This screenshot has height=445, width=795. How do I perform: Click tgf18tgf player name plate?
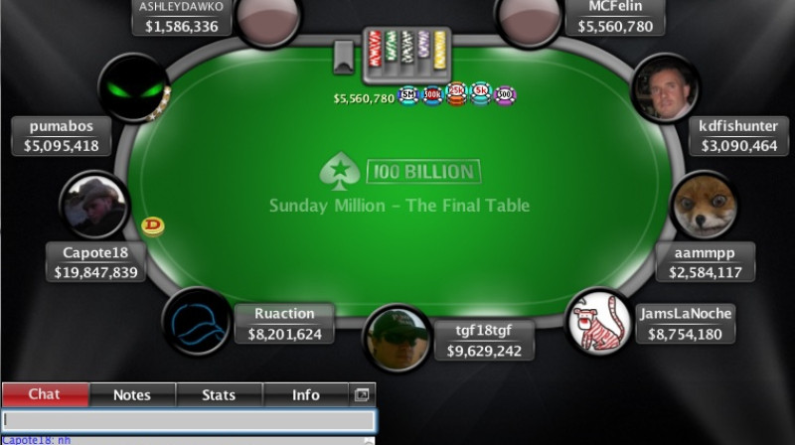point(484,341)
